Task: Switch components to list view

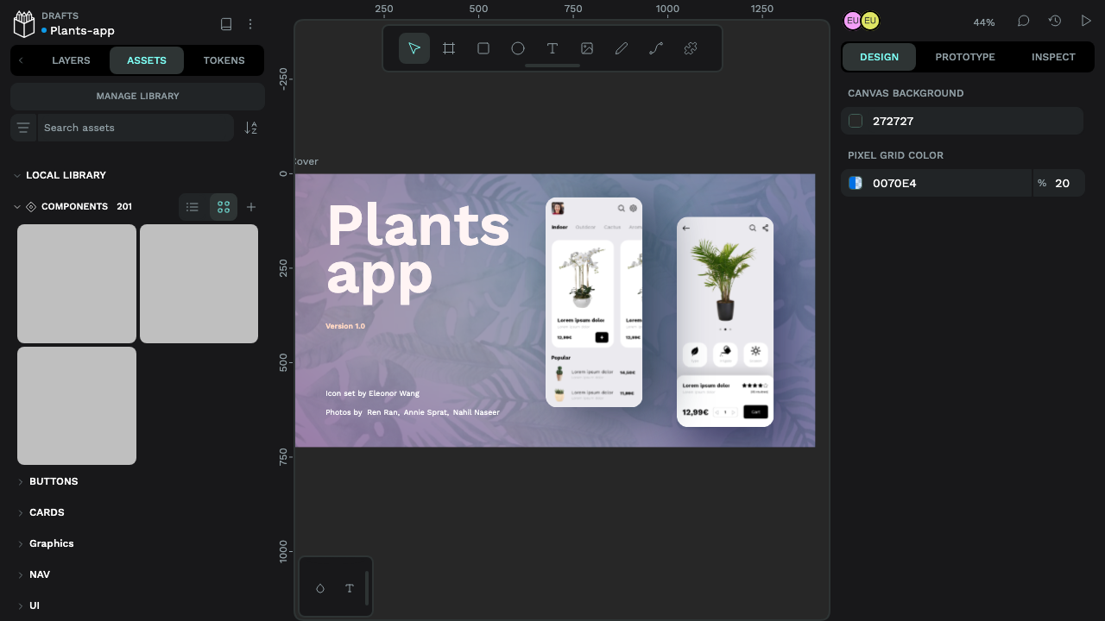Action: [193, 207]
